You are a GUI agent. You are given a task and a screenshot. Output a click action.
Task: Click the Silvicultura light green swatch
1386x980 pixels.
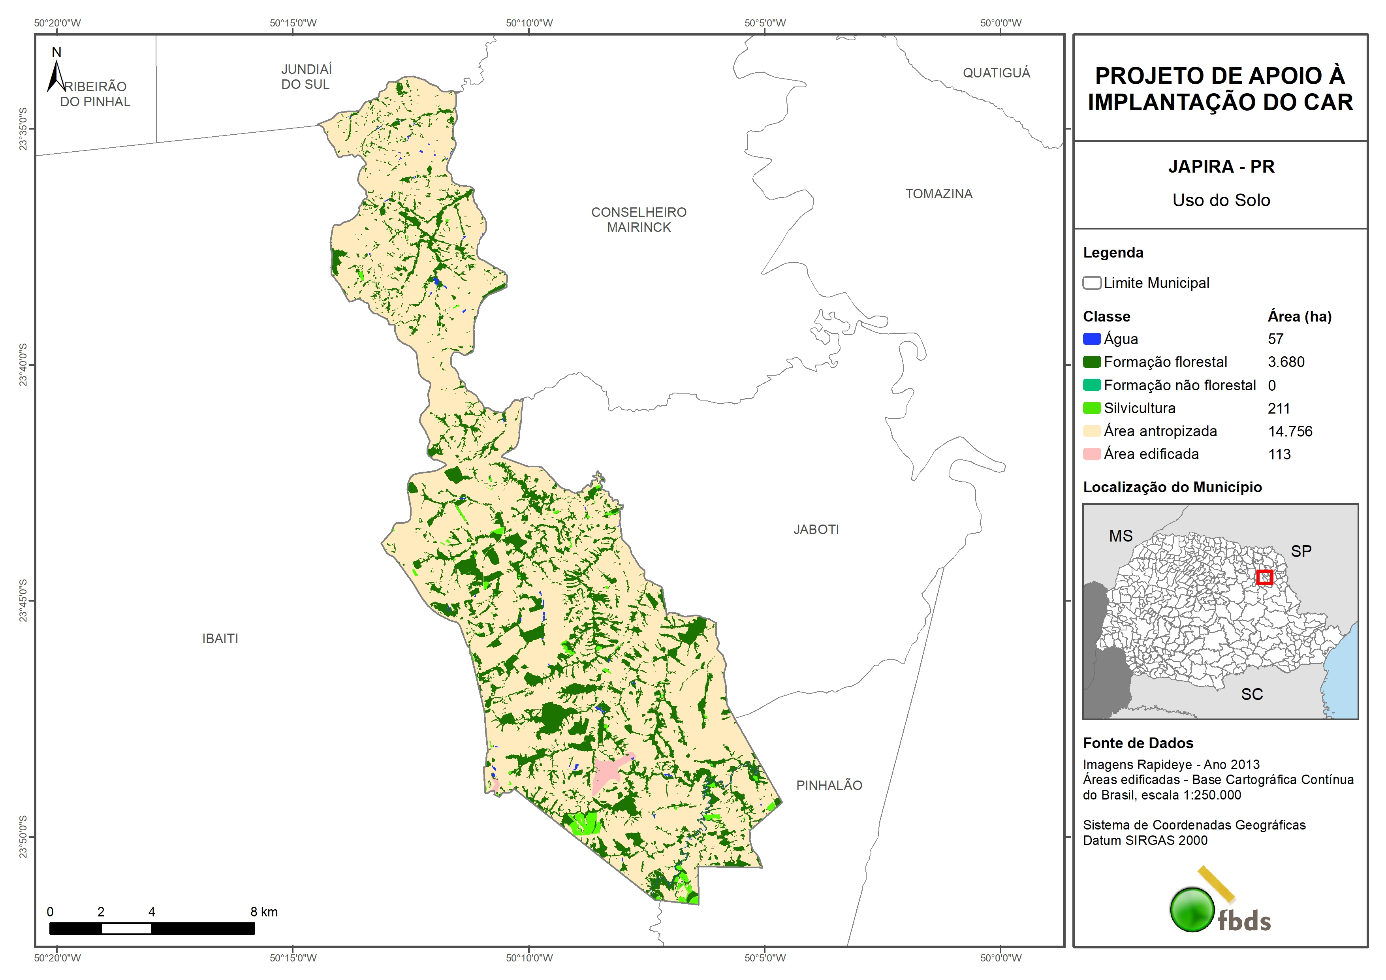(x=1091, y=408)
